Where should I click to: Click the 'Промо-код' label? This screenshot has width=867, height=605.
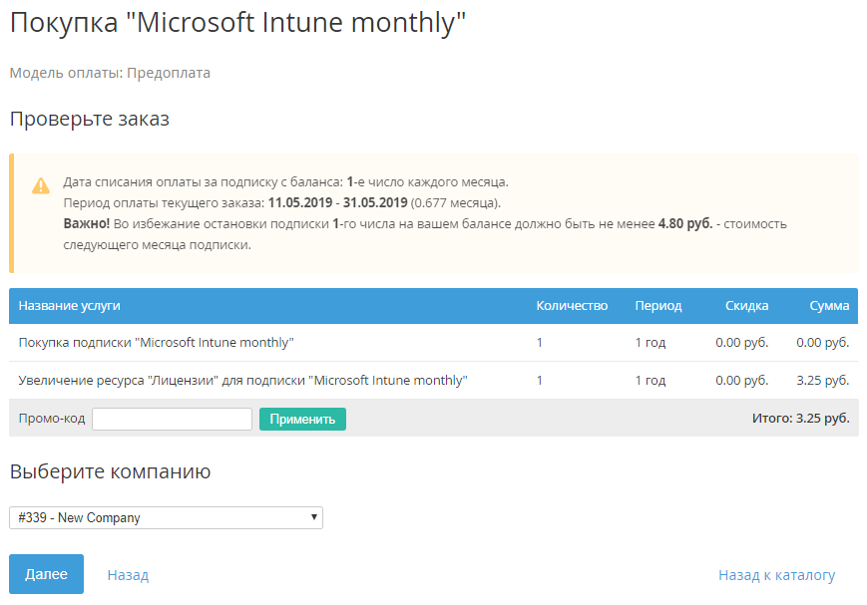(x=52, y=419)
